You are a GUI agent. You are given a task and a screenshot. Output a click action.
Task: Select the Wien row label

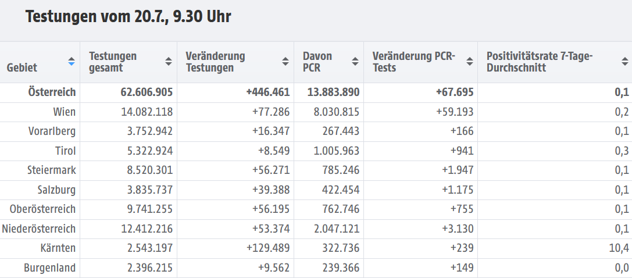click(64, 112)
